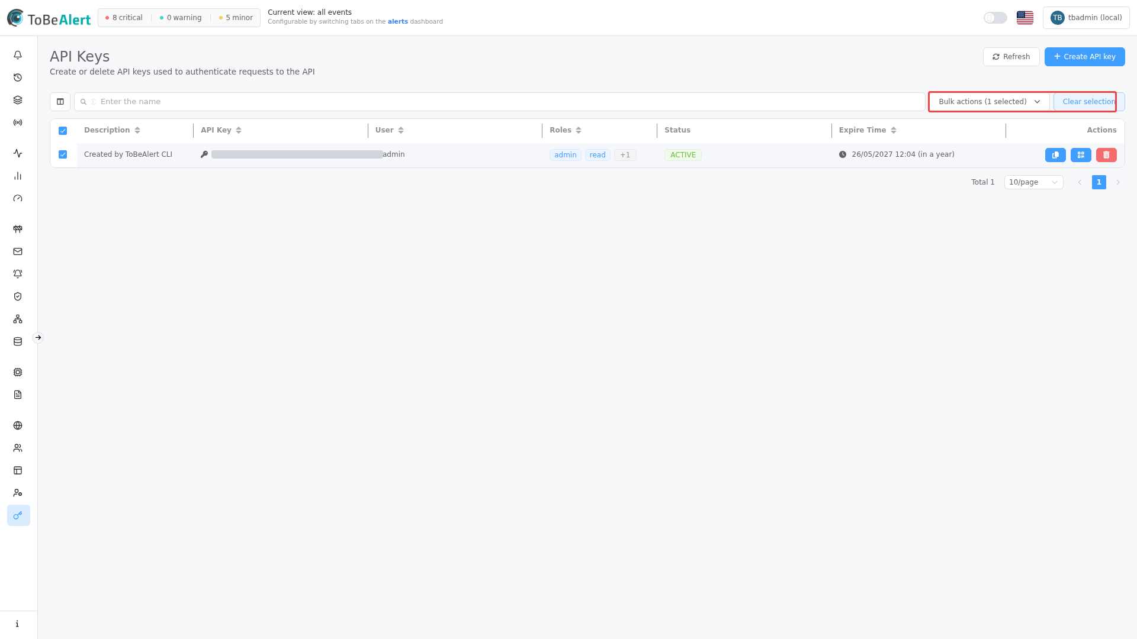Open the 10/page size dropdown
Screen dimensions: 1137x639
(x=1033, y=182)
